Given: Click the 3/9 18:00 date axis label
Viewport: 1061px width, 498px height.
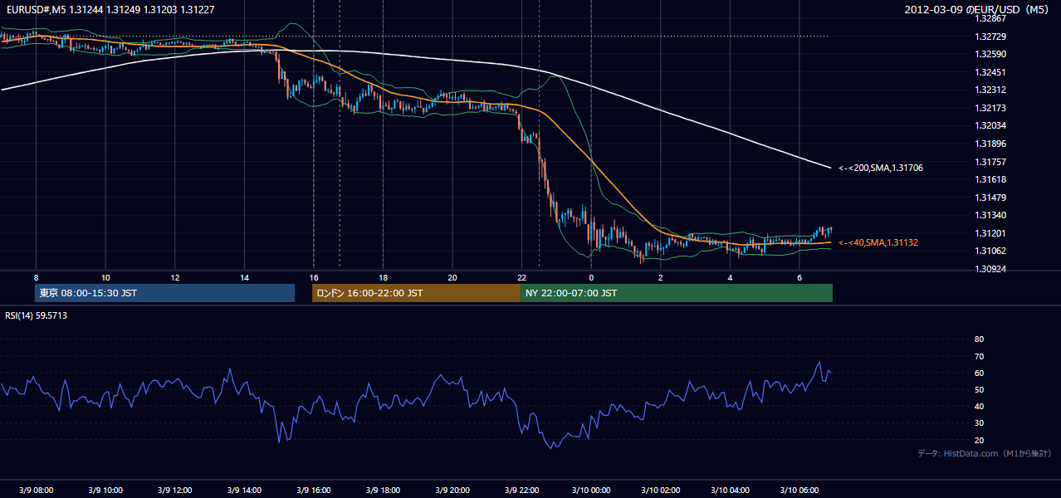Looking at the screenshot, I should [x=383, y=491].
